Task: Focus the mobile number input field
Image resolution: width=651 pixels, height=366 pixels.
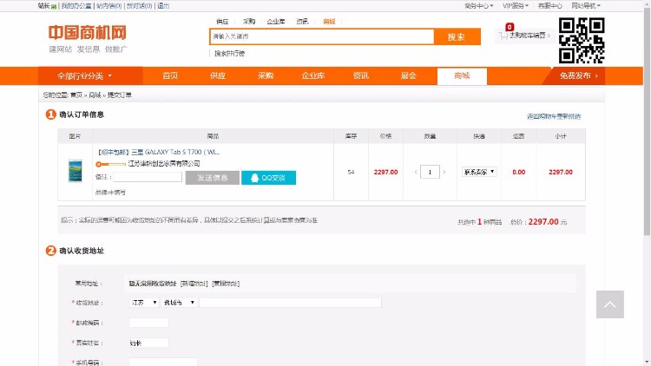Action: click(x=163, y=363)
